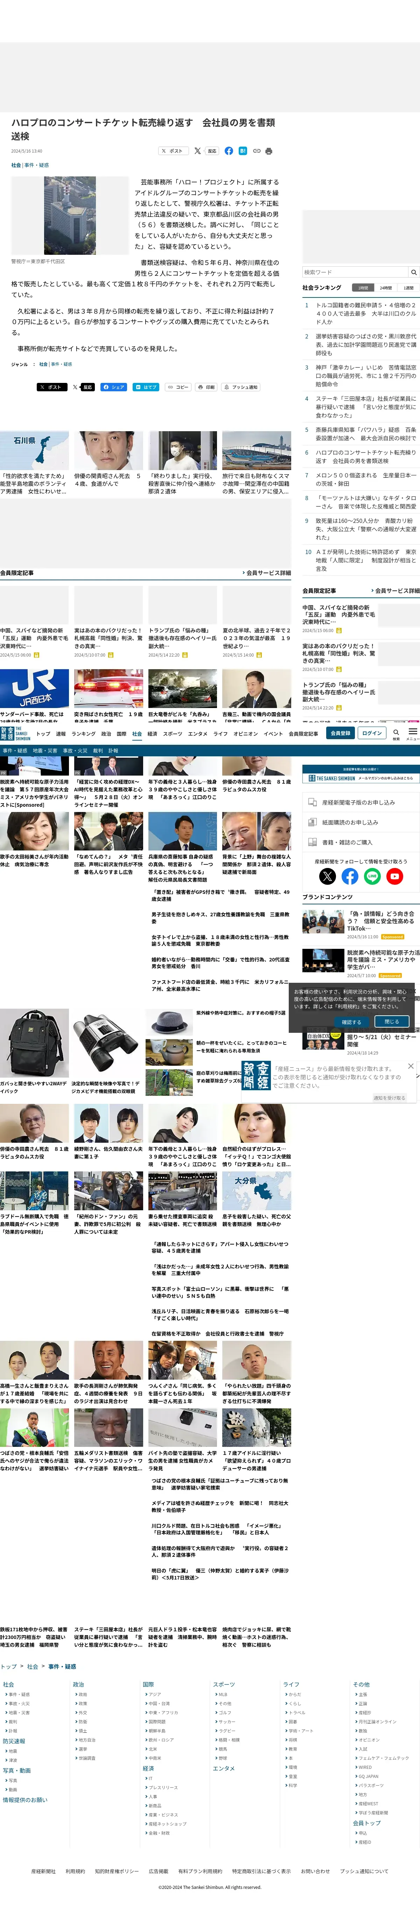Open search via header magnifier icon

396,733
